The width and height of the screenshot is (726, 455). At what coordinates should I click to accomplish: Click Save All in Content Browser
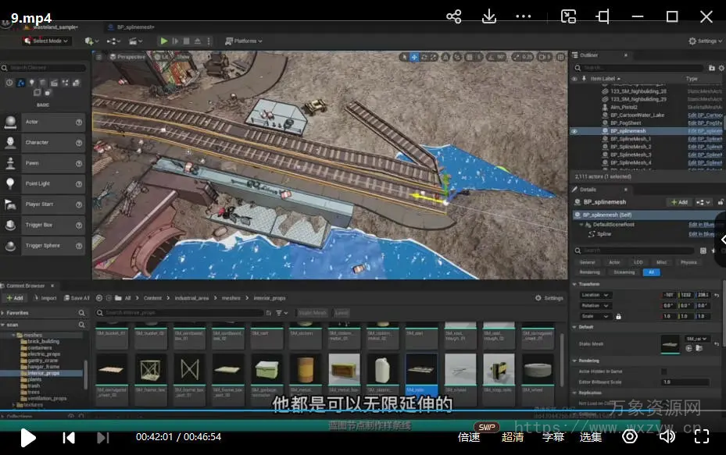tap(77, 298)
